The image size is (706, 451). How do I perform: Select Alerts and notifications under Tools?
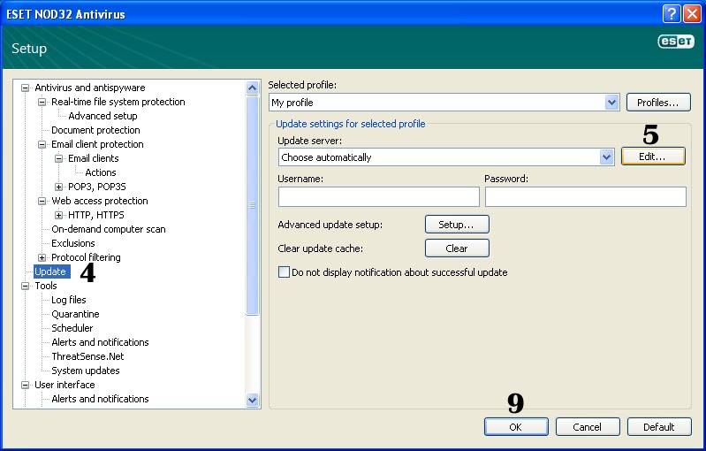tap(100, 342)
